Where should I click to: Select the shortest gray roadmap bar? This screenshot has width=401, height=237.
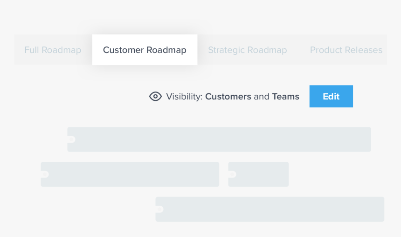259,174
